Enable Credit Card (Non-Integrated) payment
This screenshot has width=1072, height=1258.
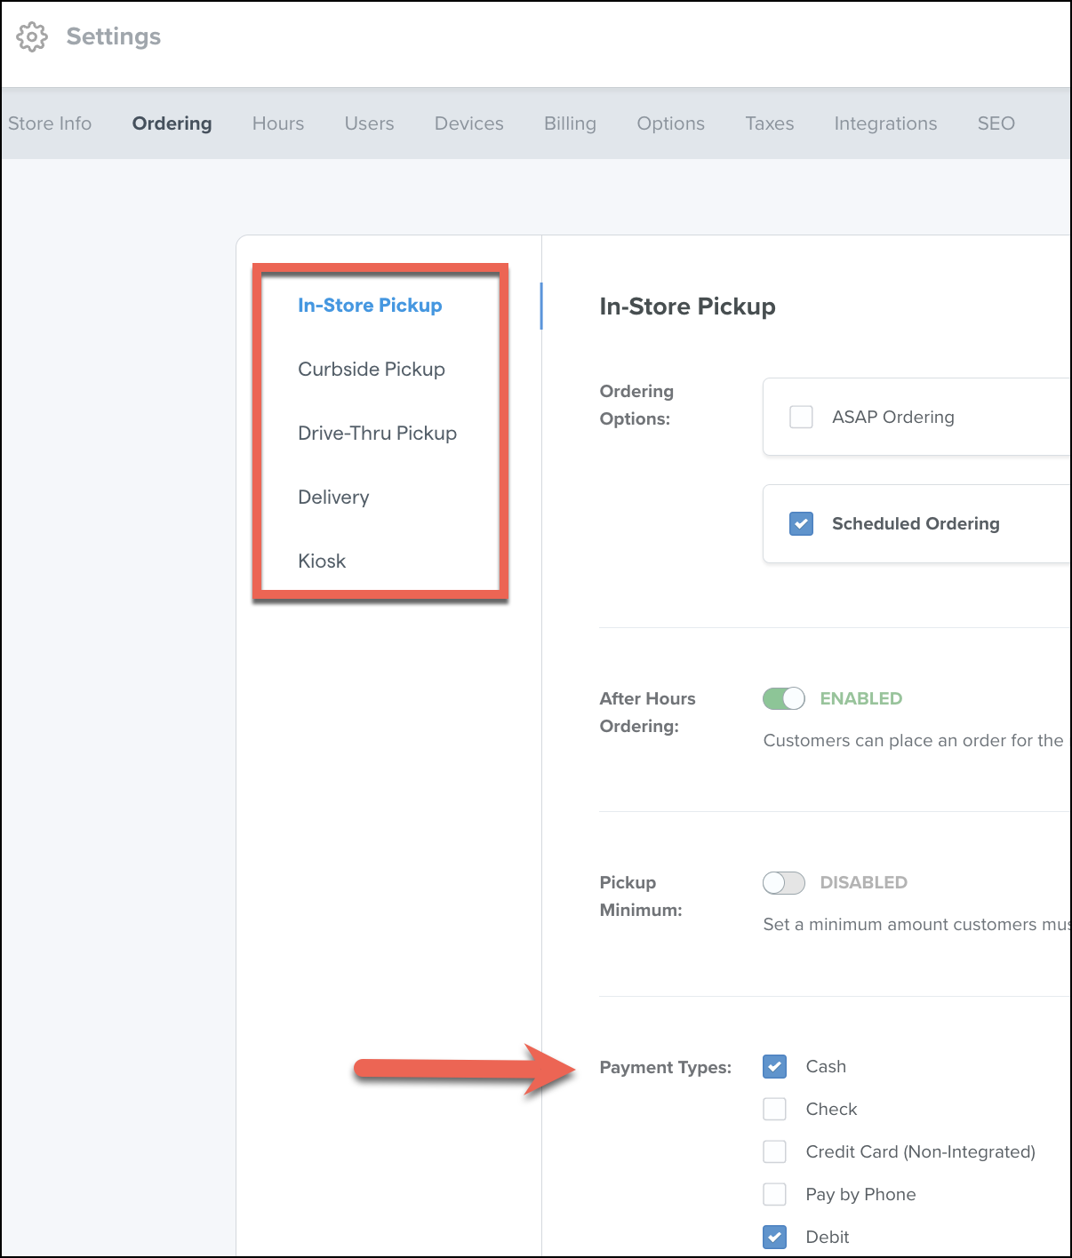(x=774, y=1151)
